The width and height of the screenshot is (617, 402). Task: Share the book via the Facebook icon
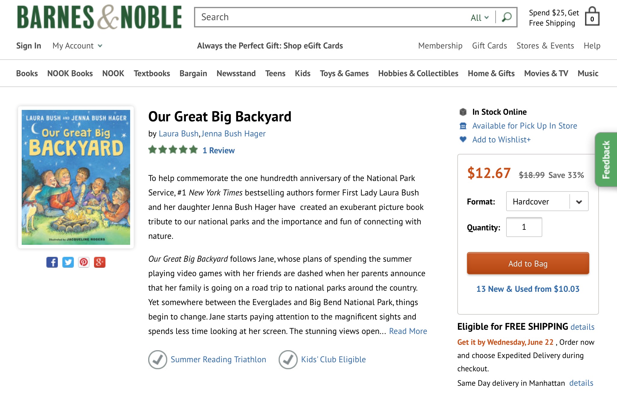tap(53, 262)
